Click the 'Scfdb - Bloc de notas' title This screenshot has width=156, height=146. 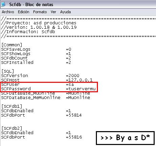(x=31, y=4)
